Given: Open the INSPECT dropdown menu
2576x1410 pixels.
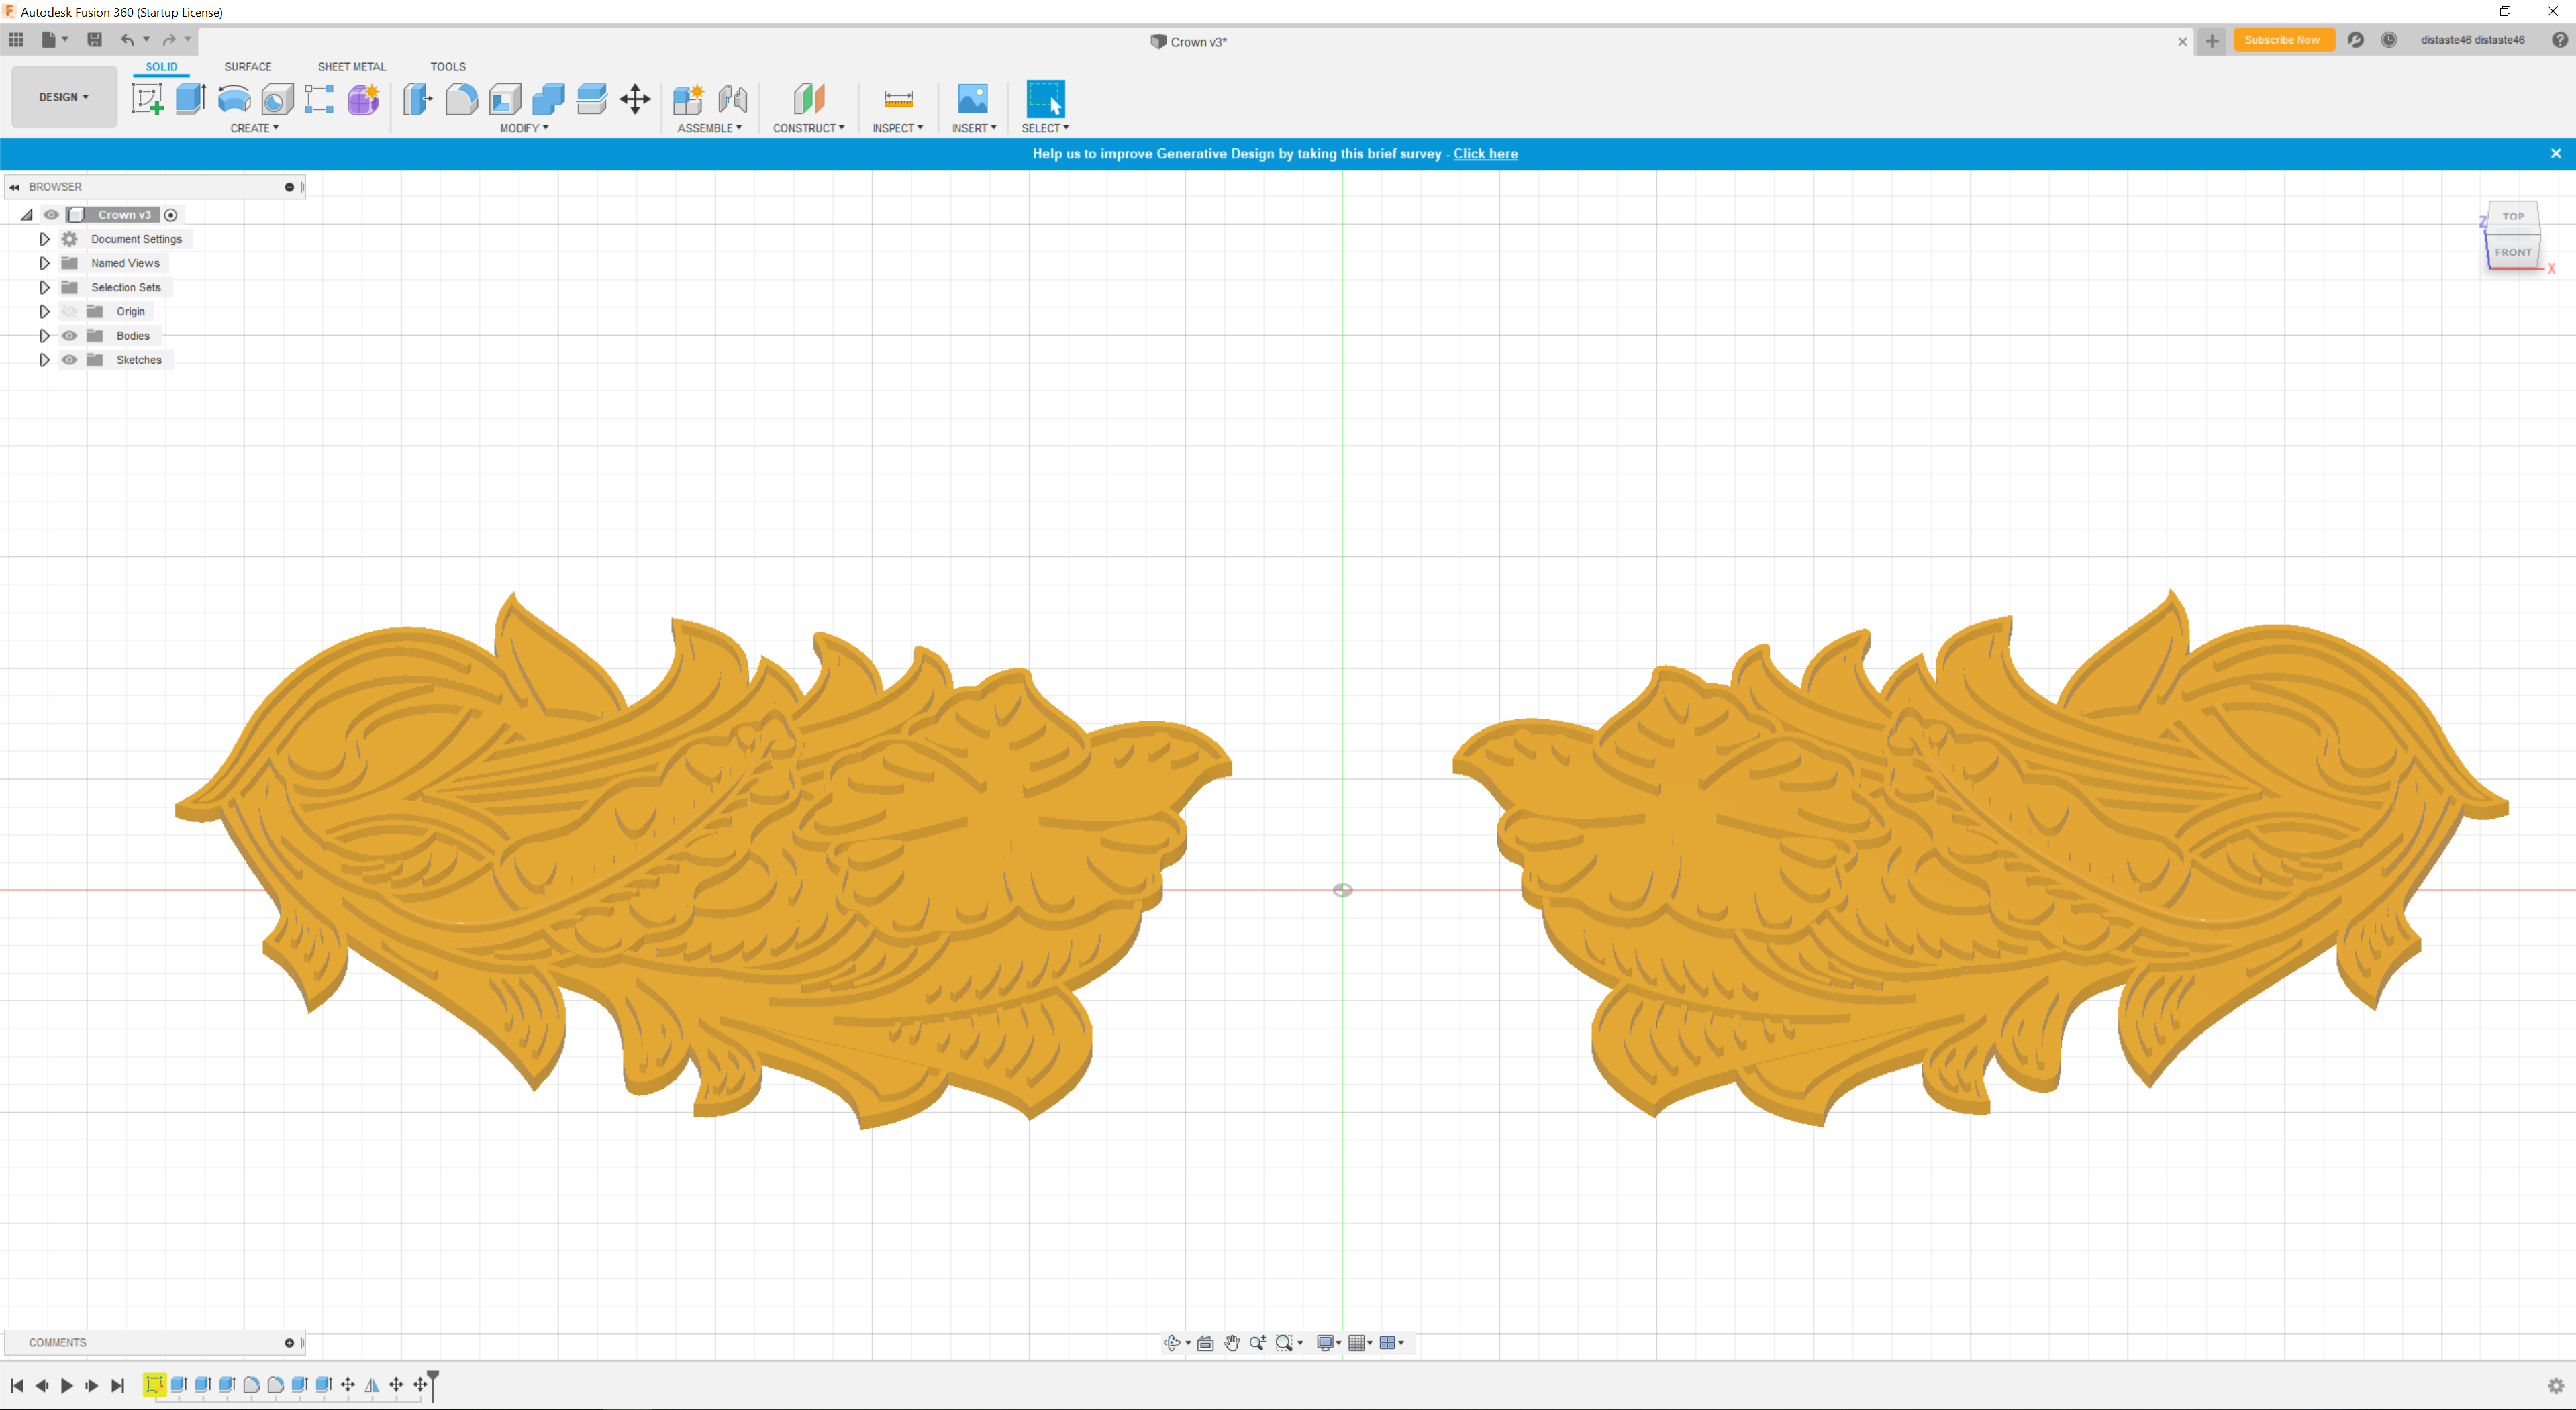Looking at the screenshot, I should 897,128.
